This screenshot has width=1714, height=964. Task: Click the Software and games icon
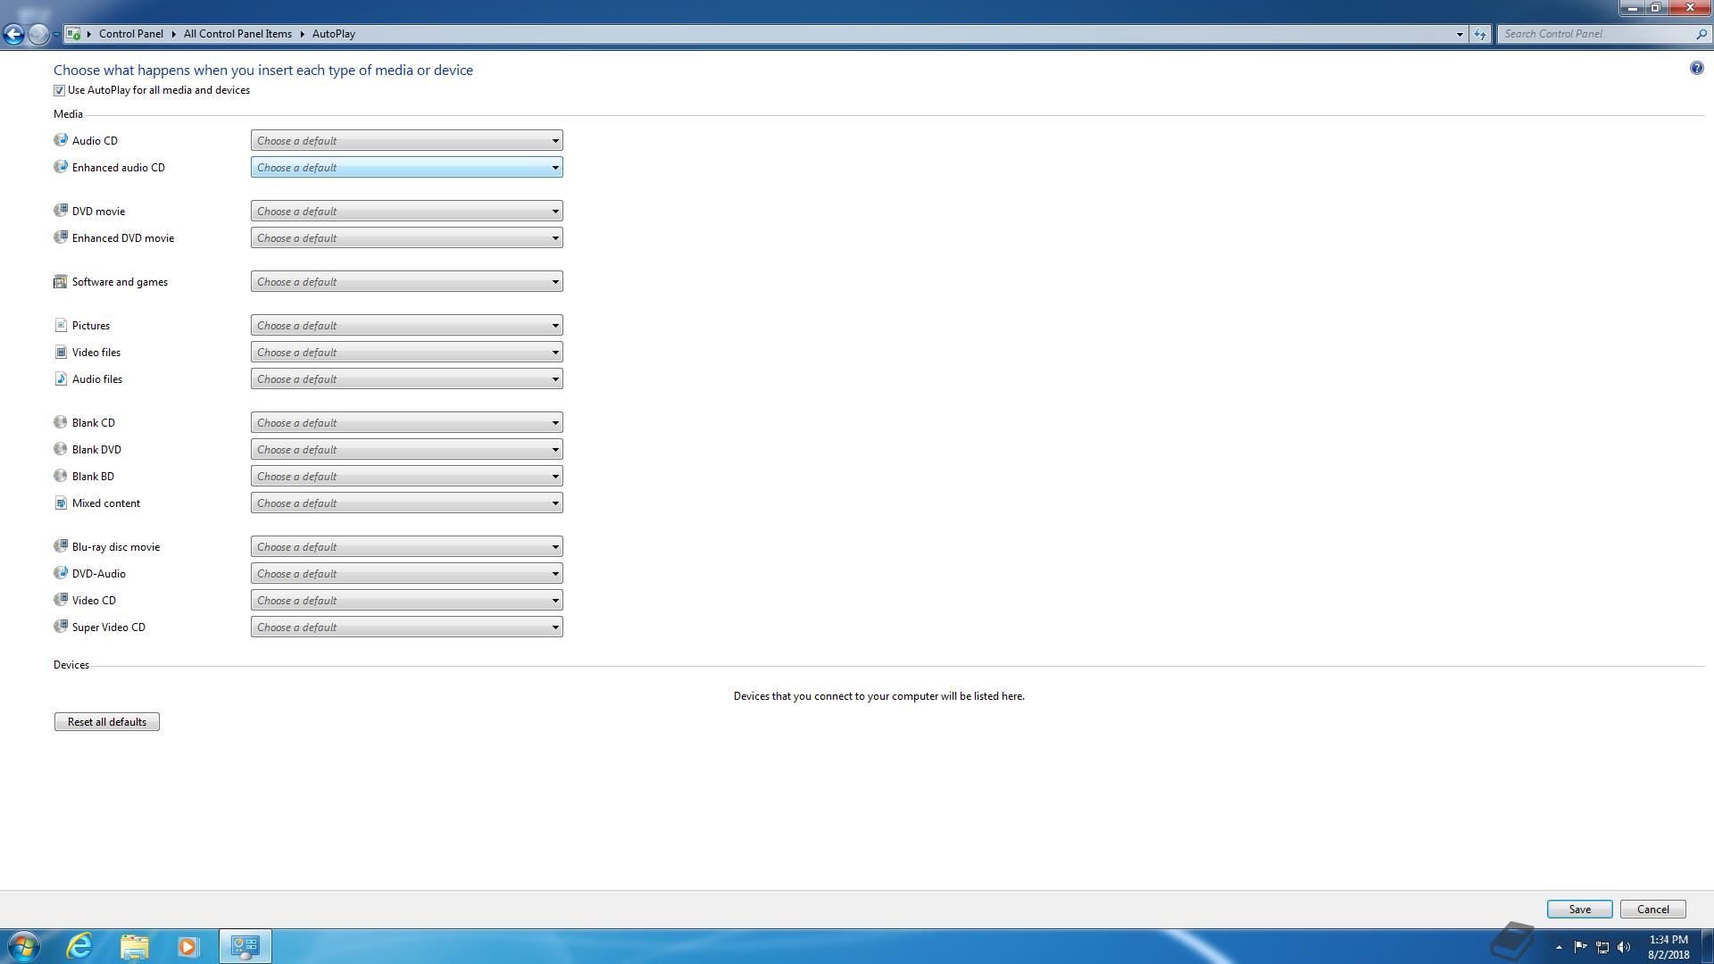point(61,281)
